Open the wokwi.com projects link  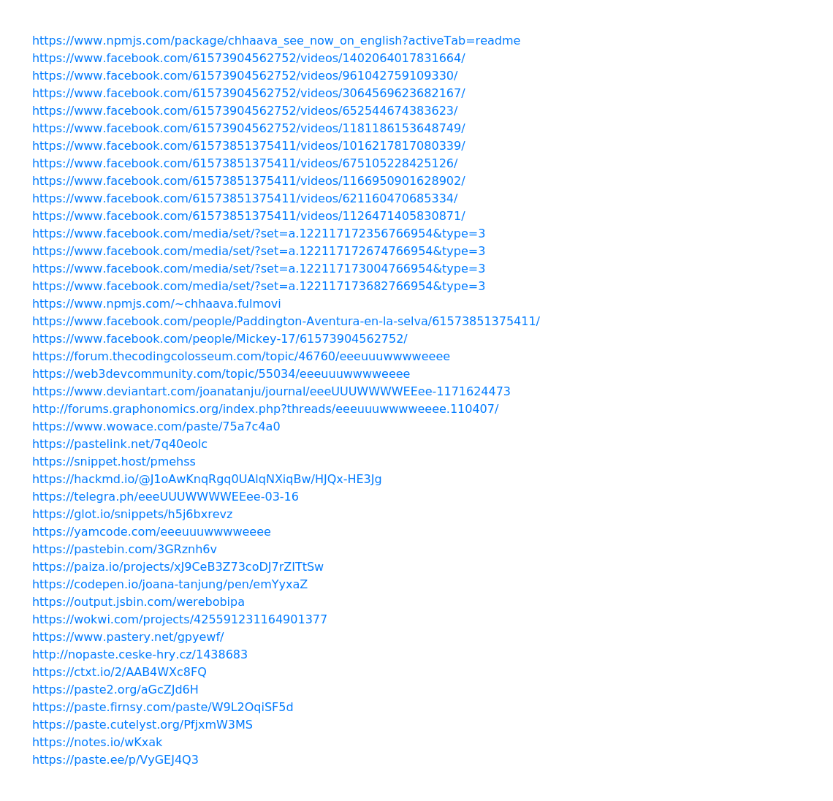coord(180,620)
